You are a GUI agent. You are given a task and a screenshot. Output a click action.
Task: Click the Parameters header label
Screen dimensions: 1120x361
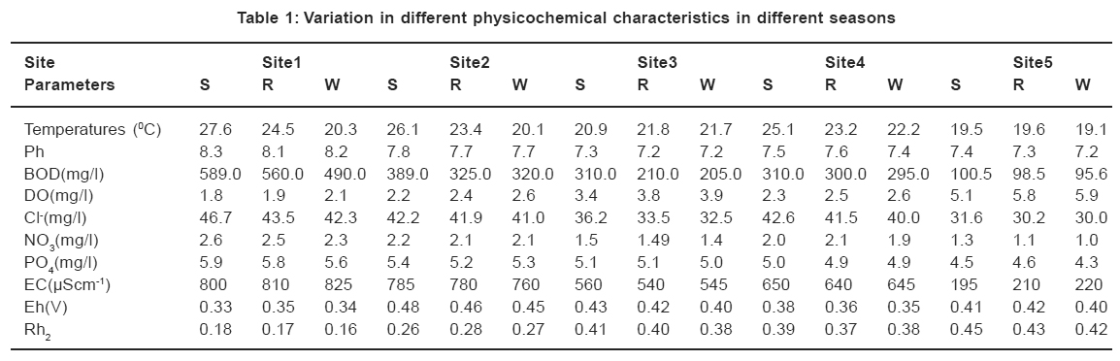69,84
